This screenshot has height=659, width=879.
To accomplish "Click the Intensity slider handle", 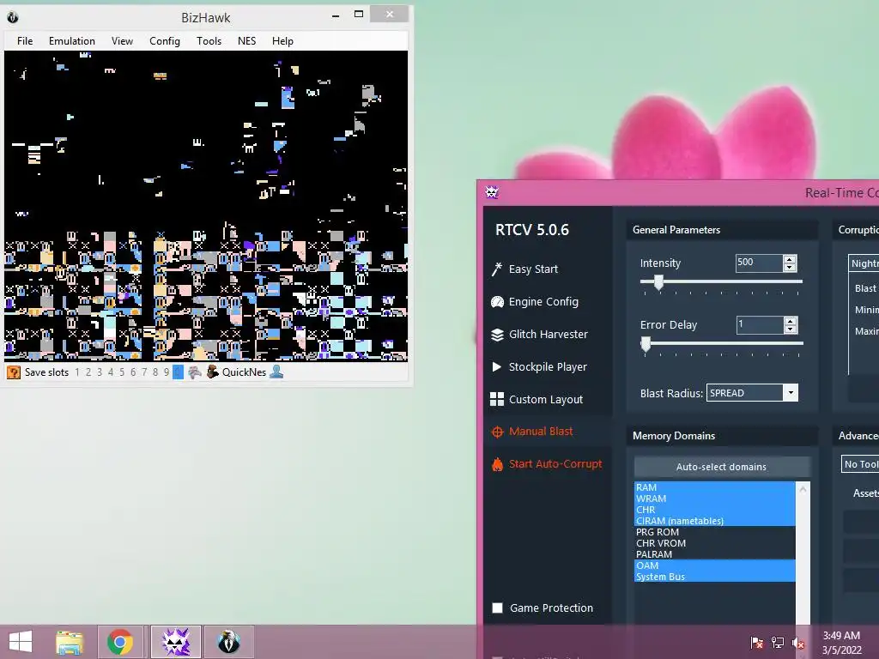I will point(658,282).
